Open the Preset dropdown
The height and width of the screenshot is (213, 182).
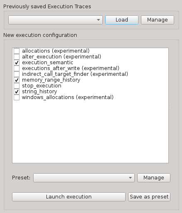pyautogui.click(x=84, y=178)
